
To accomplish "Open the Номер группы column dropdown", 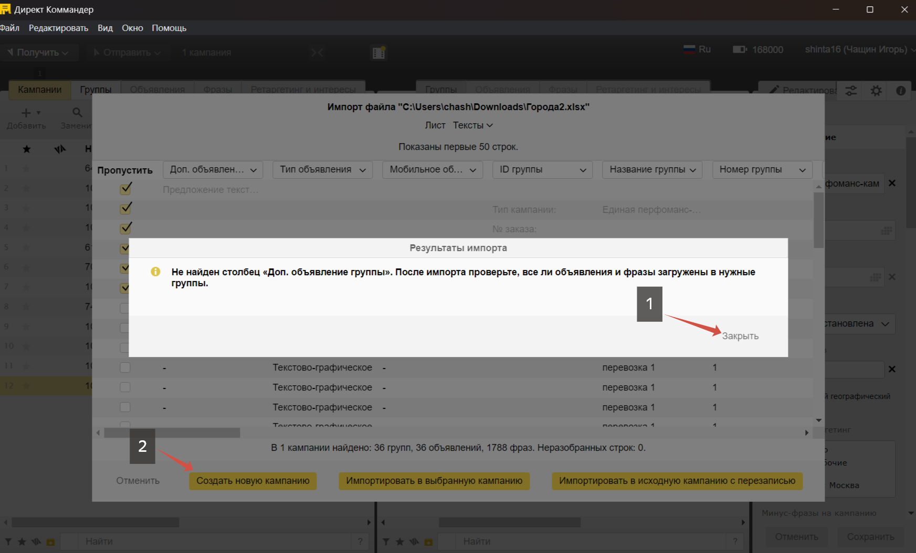I will (762, 170).
